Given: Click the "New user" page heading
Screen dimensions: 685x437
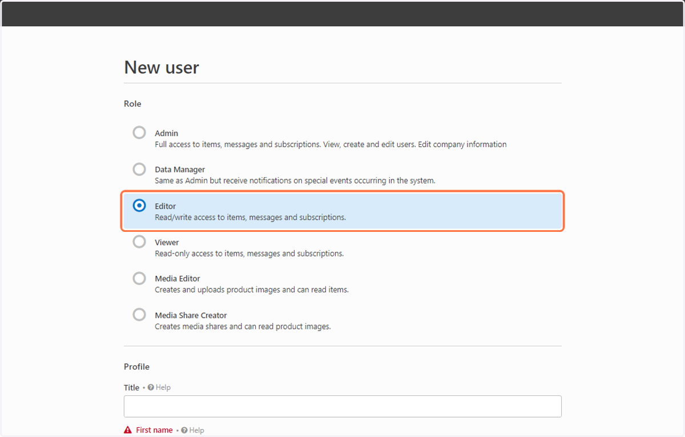Looking at the screenshot, I should [x=162, y=67].
